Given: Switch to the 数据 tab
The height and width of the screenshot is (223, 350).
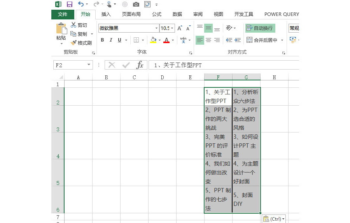Looking at the screenshot, I should pyautogui.click(x=177, y=14).
